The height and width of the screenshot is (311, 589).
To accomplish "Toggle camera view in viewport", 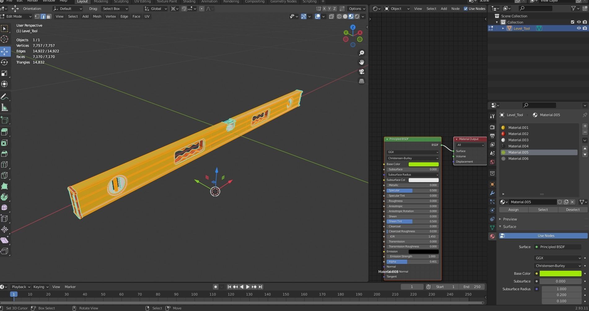I will [x=362, y=72].
